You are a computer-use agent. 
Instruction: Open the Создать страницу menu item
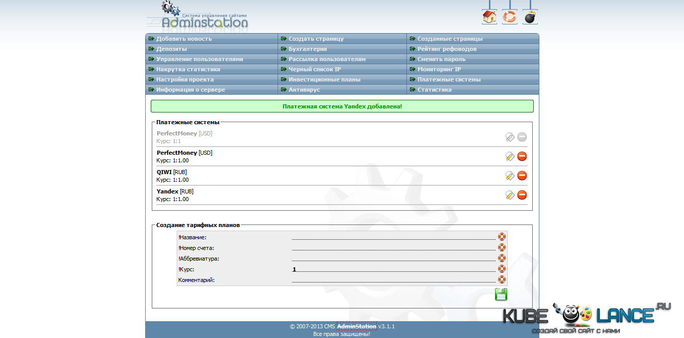[316, 39]
